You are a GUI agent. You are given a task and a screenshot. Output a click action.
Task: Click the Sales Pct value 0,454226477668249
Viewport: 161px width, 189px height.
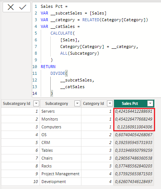coord(134,119)
